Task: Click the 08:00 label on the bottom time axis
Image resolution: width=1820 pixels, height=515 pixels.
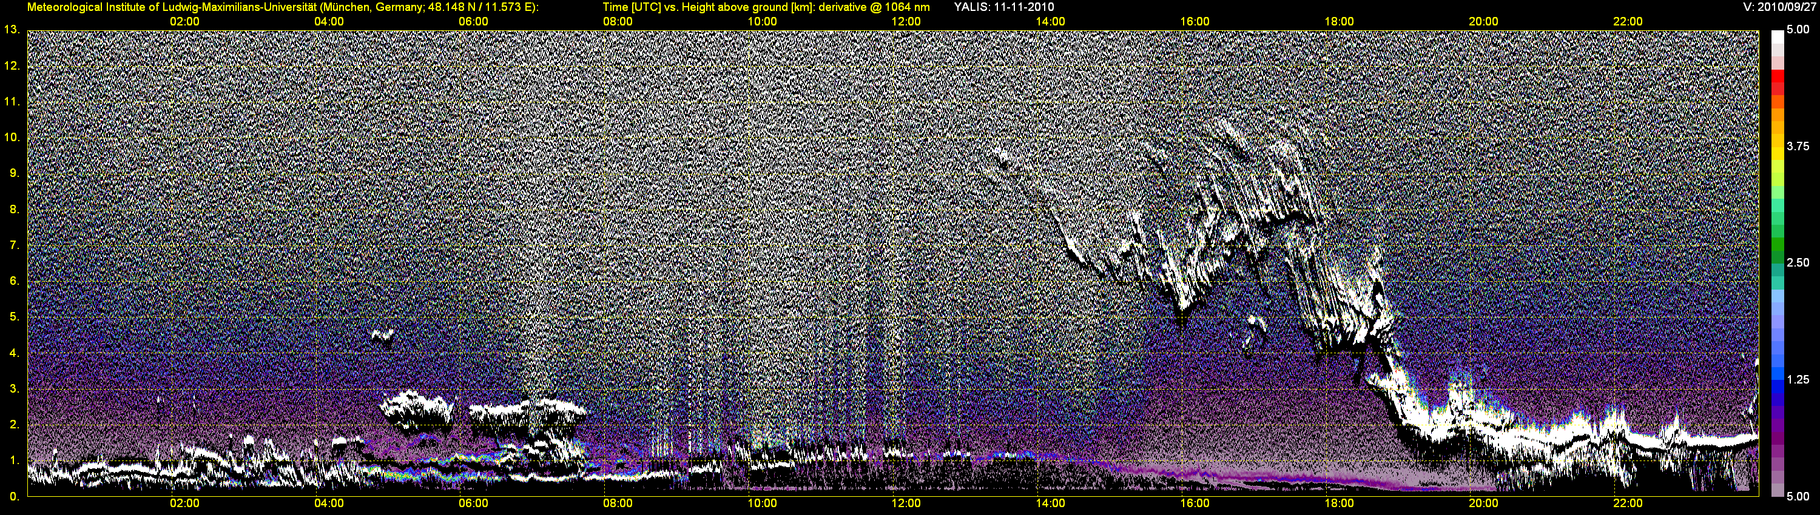Action: click(x=618, y=503)
